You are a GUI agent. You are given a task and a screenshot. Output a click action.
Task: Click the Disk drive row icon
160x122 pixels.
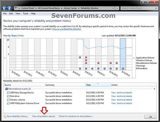tap(8, 96)
